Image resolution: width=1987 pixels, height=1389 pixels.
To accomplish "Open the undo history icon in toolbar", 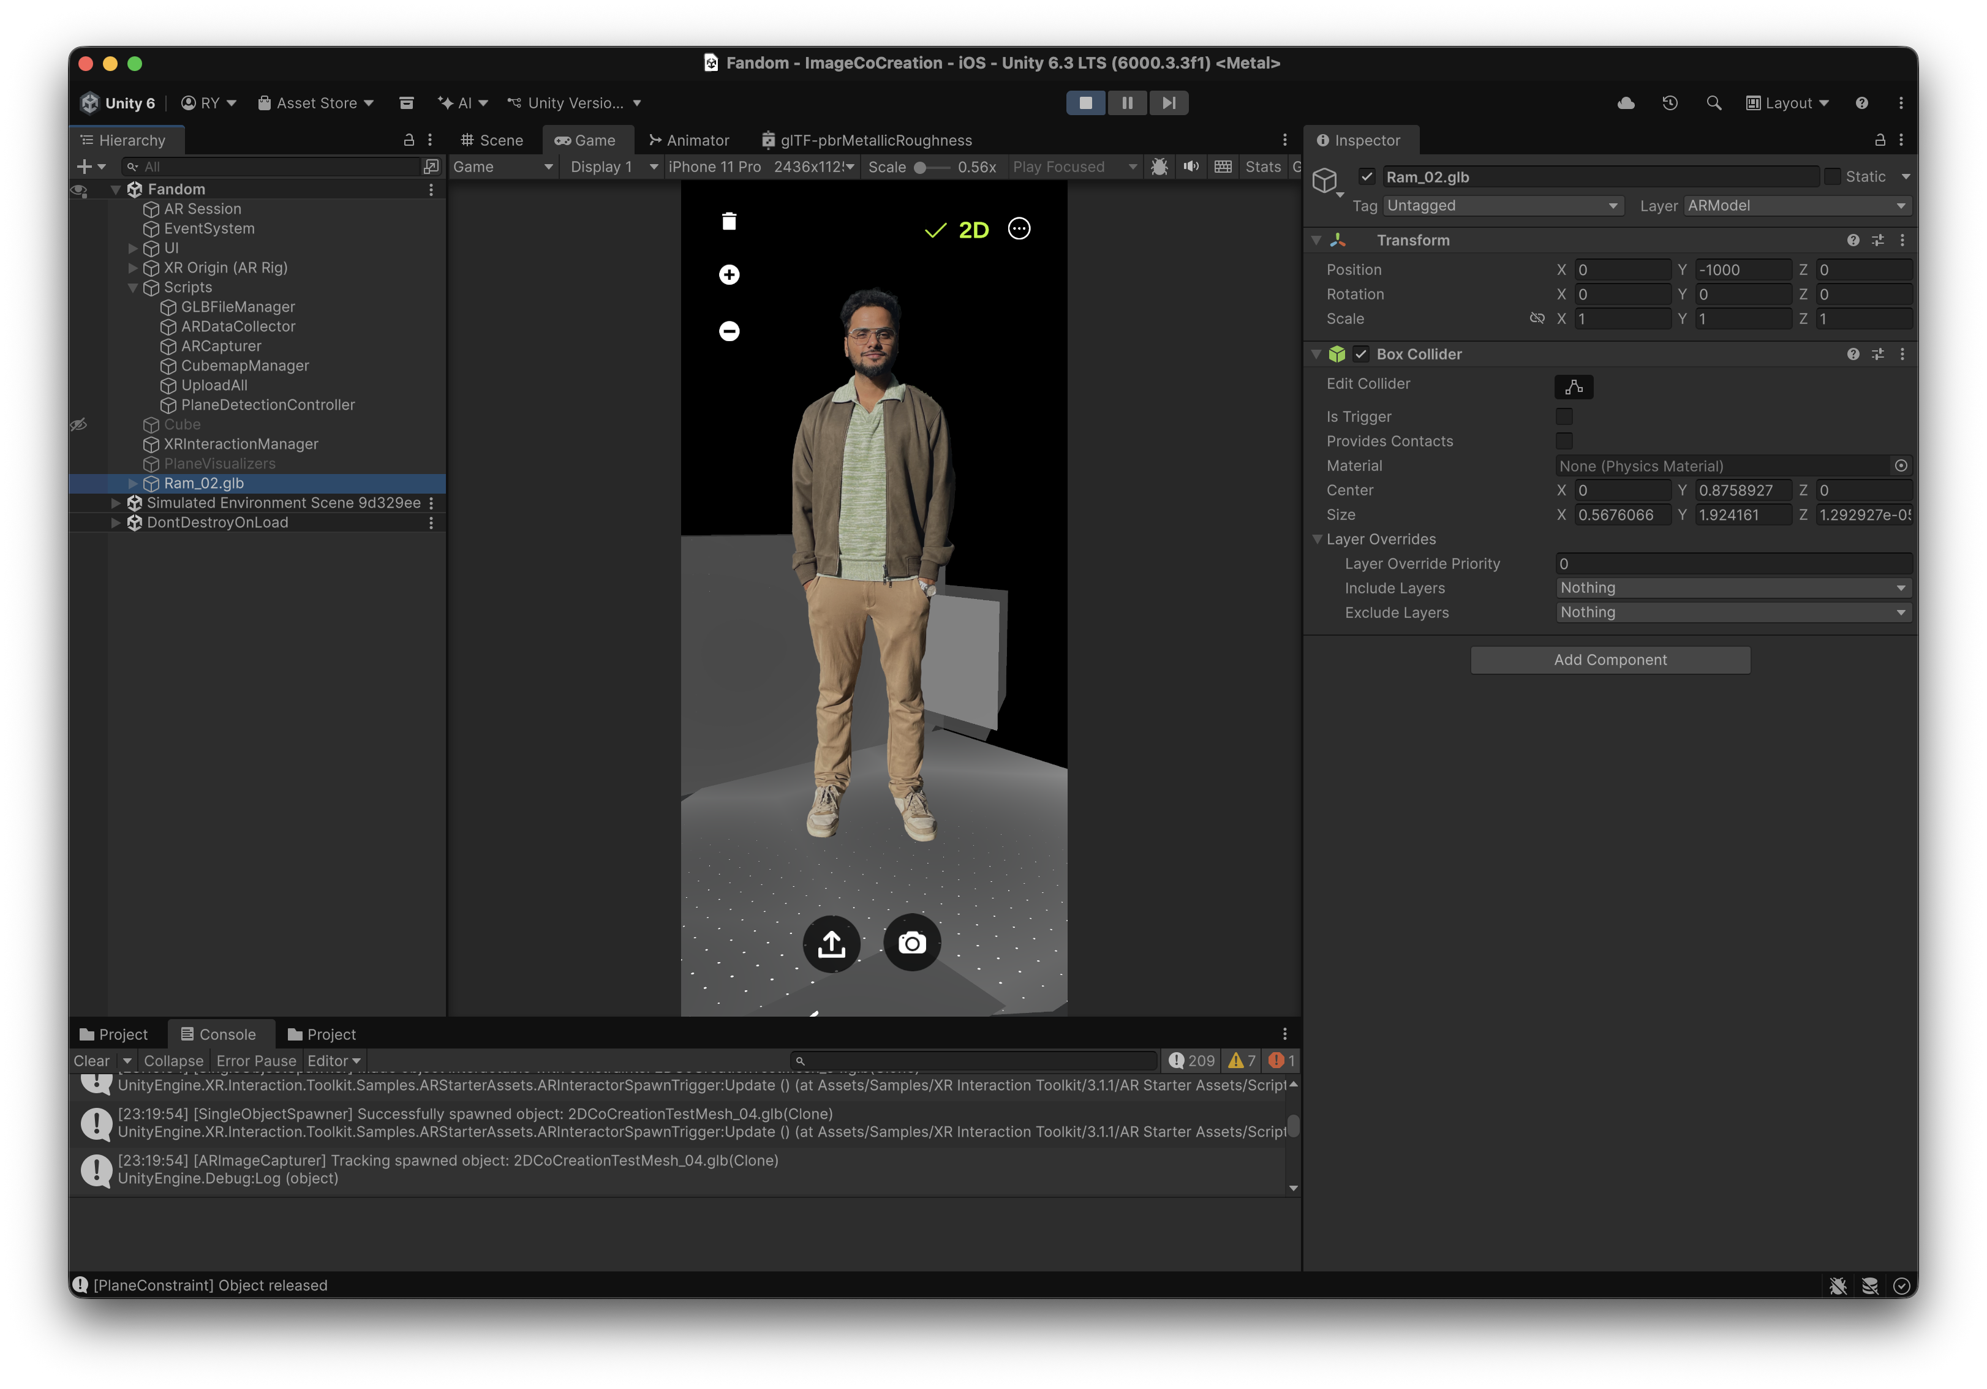I will pos(1669,103).
